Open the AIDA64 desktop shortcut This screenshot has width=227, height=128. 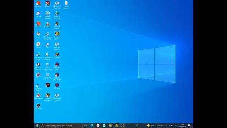(48, 4)
